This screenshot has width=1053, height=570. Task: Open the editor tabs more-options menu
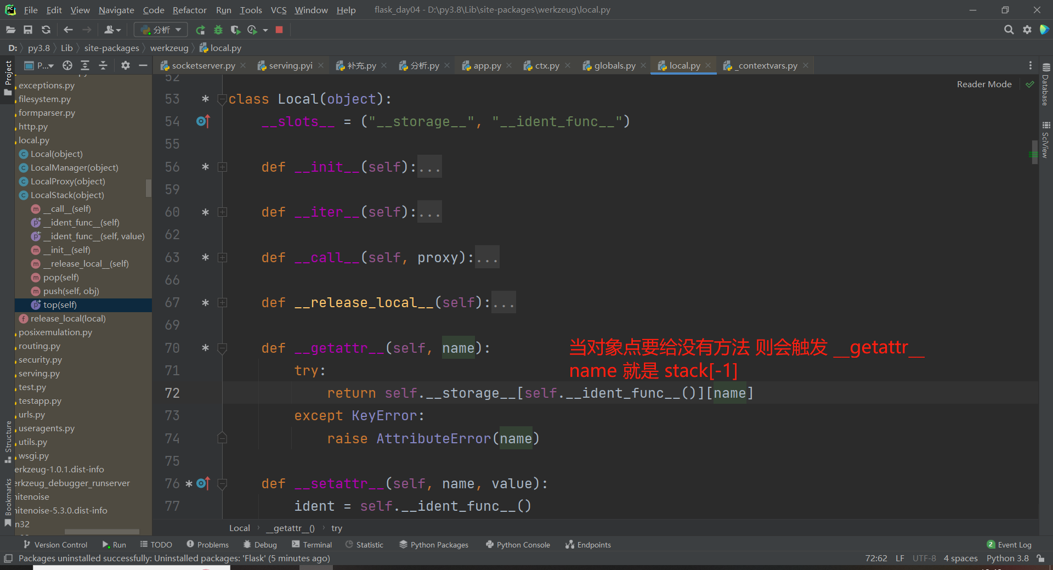[x=1031, y=65]
